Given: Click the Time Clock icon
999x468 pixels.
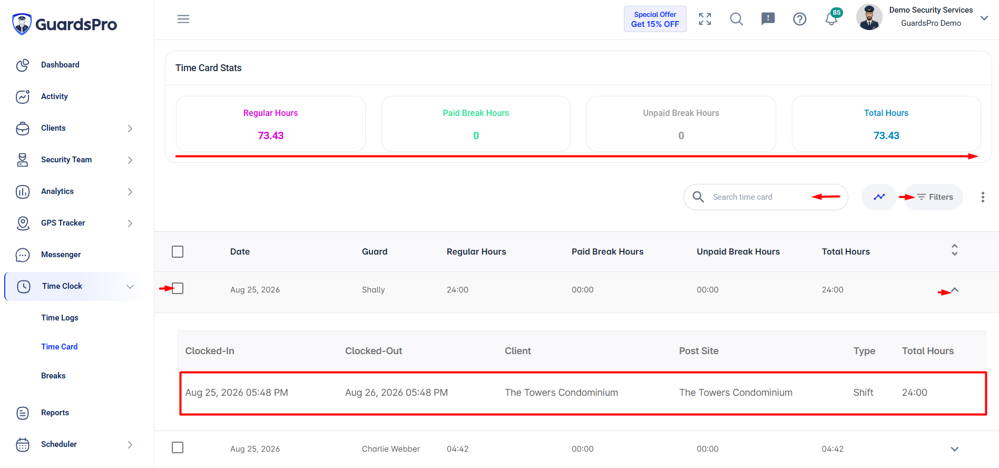Looking at the screenshot, I should (24, 286).
